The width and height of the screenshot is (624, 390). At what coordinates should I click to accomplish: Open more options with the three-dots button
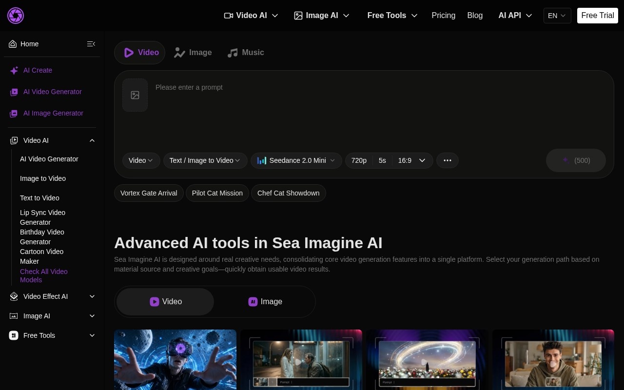tap(448, 160)
